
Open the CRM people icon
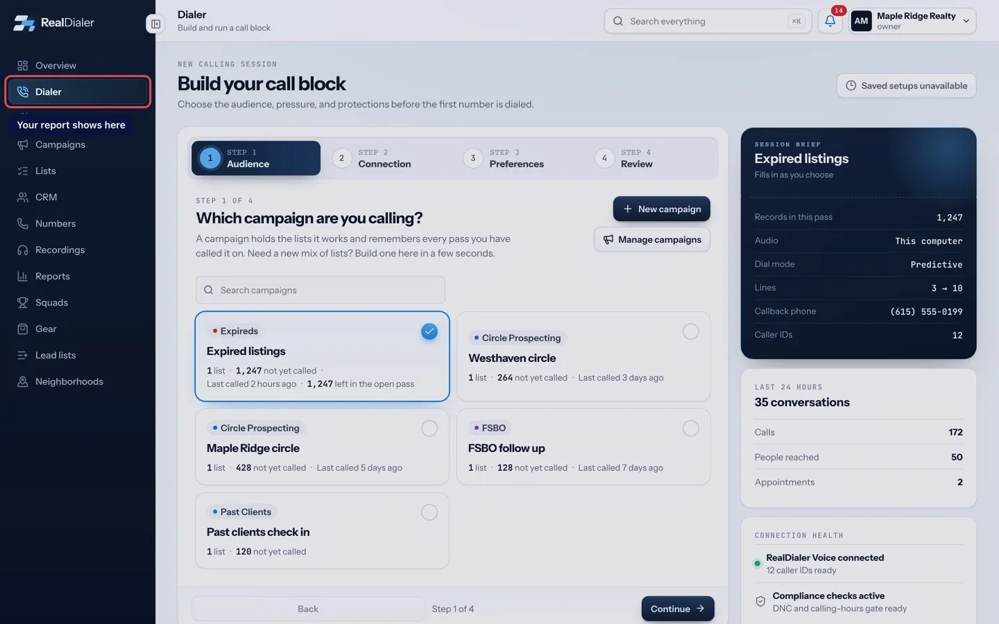click(23, 197)
